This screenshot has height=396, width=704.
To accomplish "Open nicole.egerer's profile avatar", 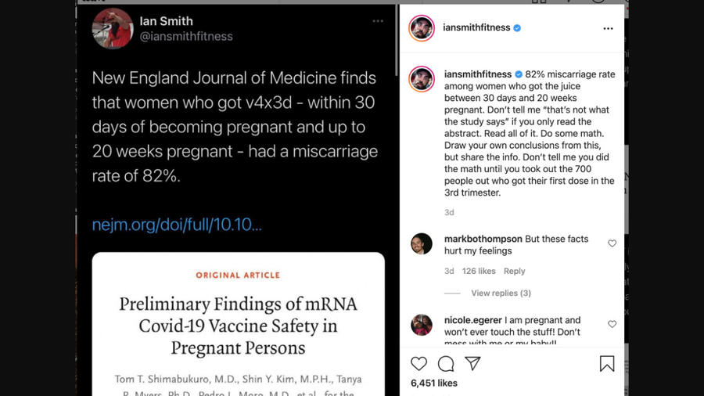I will point(422,325).
